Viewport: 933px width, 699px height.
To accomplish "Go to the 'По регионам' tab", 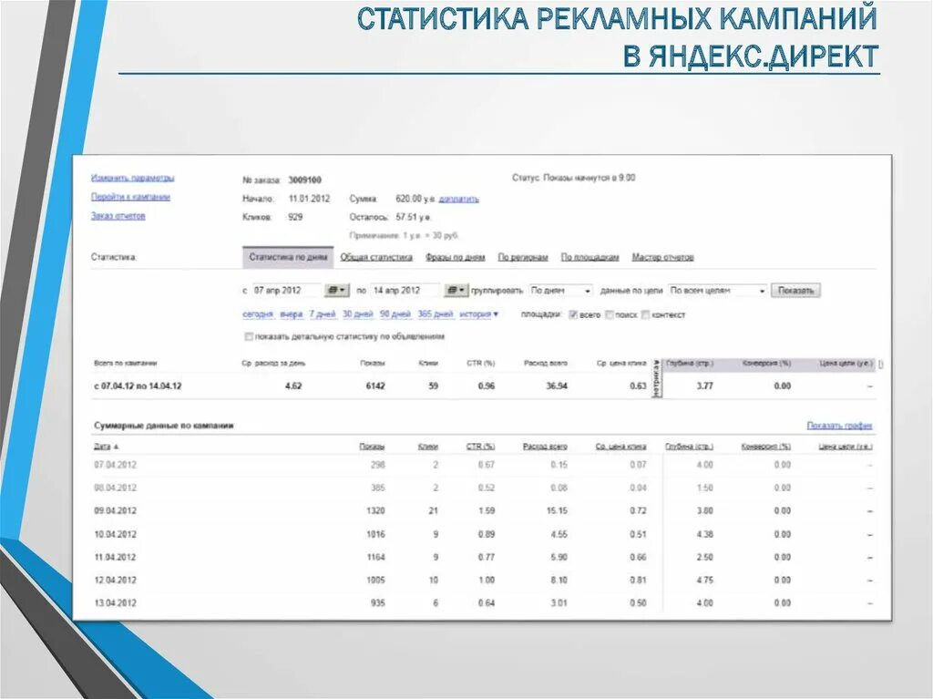I will [522, 257].
